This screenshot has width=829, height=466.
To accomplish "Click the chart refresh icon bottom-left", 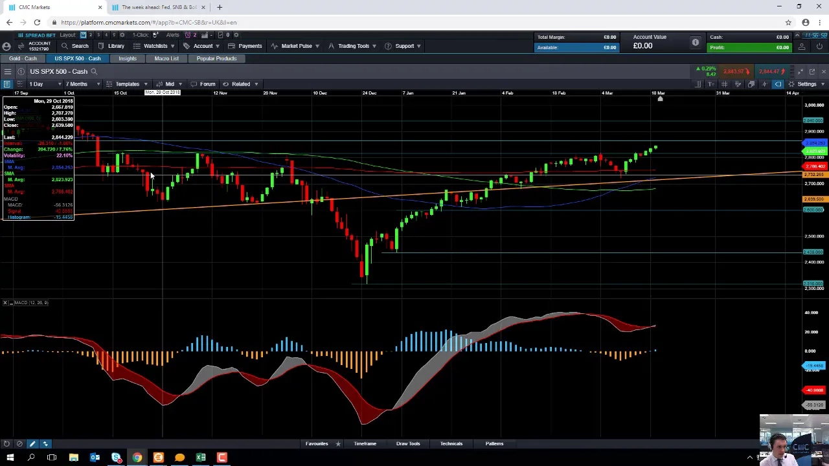I will click(6, 443).
